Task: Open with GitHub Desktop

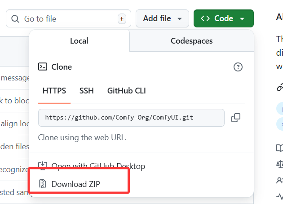Action: [98, 166]
